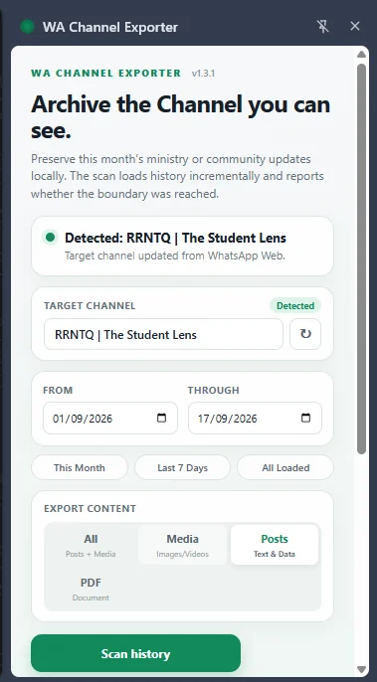Click the vertical scrollbar thumb
The width and height of the screenshot is (377, 682).
pos(361,259)
